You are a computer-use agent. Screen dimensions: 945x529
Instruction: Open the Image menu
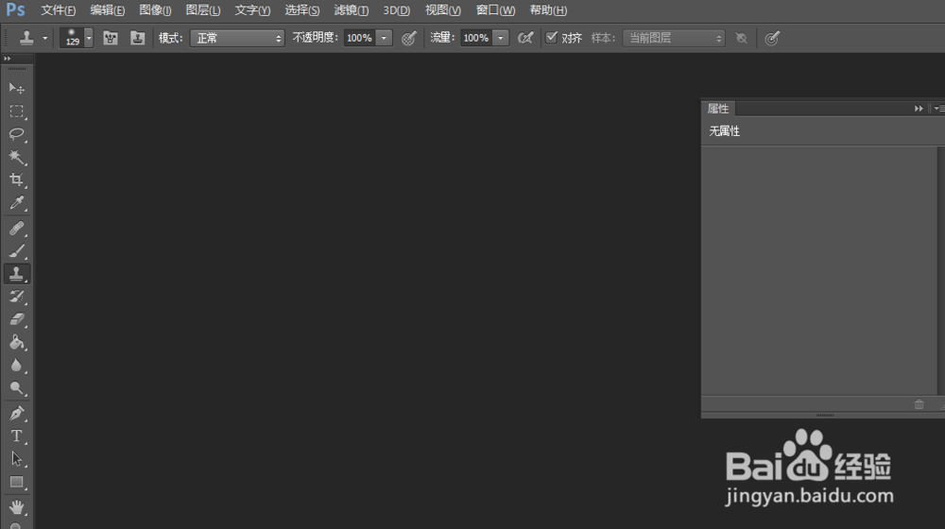point(156,10)
